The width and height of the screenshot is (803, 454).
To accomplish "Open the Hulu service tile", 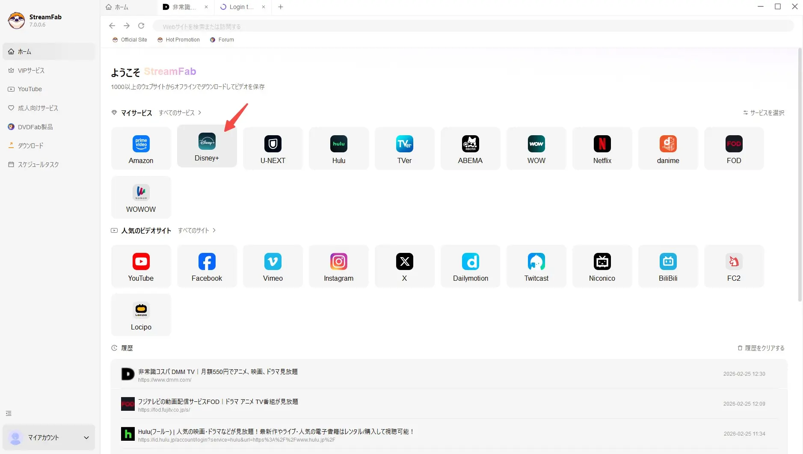I will click(338, 148).
